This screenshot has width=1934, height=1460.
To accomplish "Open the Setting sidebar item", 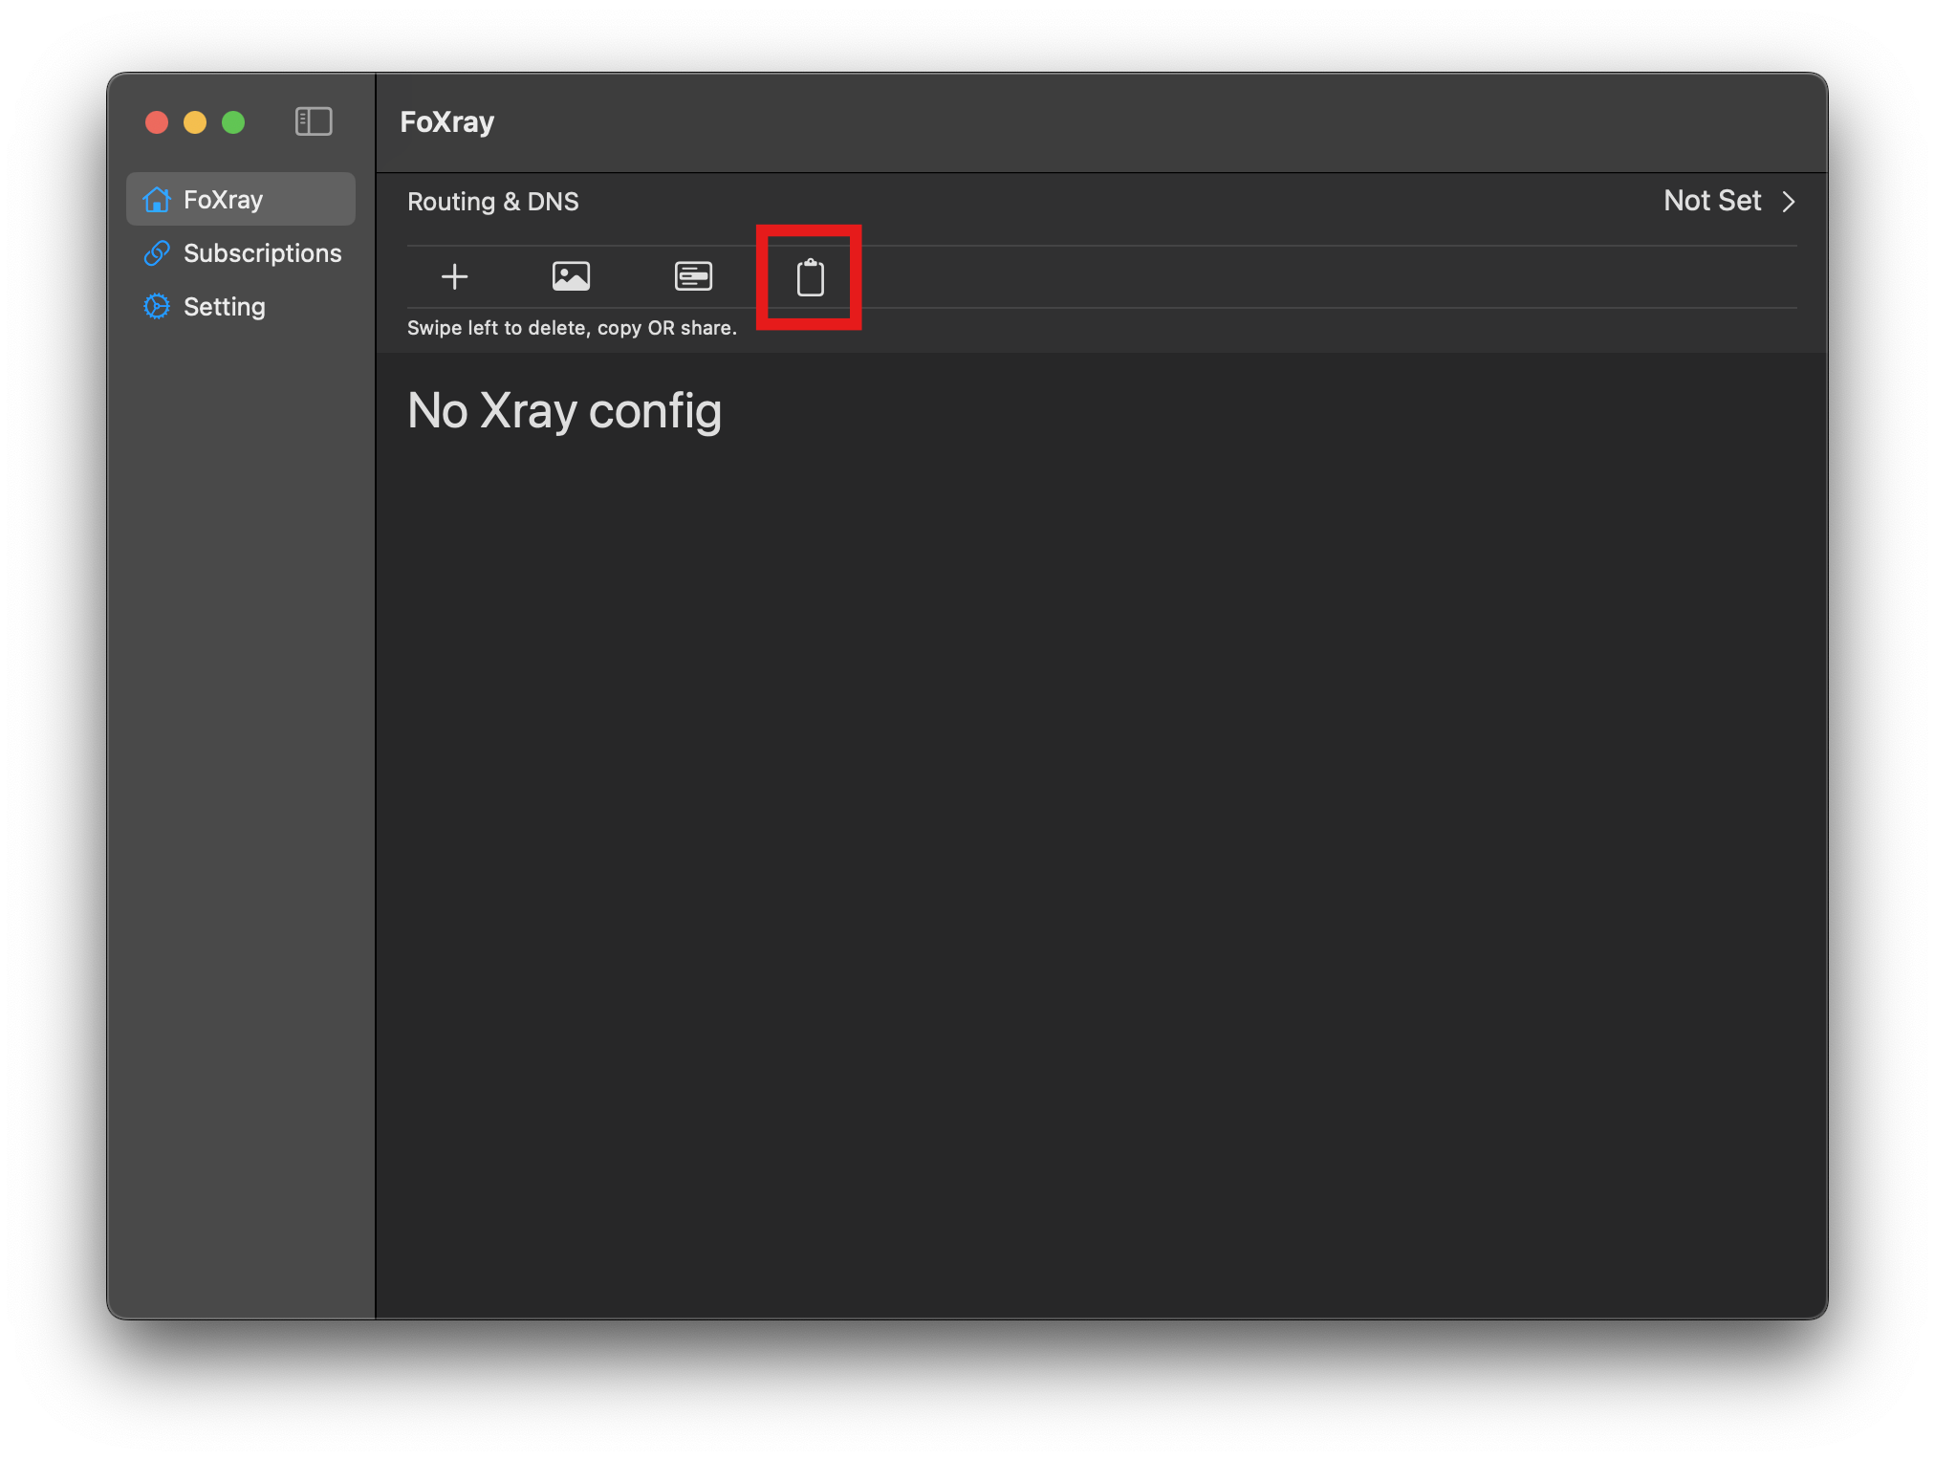I will coord(225,307).
